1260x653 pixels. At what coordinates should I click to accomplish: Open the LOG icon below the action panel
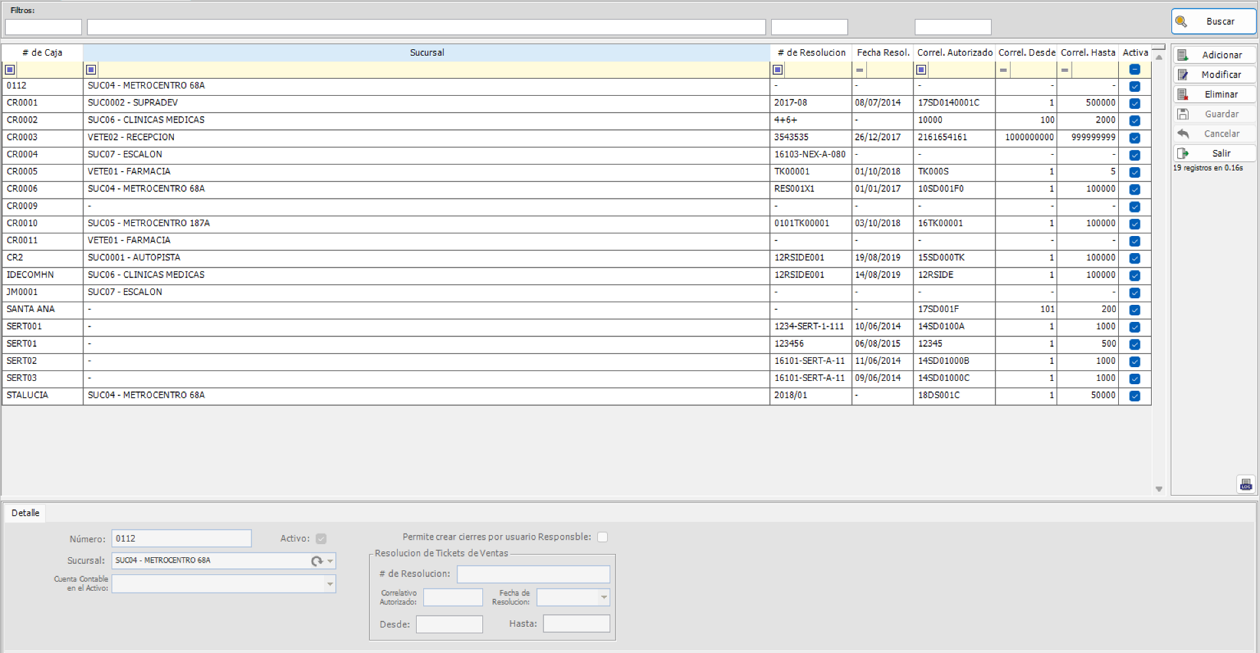pos(1246,485)
